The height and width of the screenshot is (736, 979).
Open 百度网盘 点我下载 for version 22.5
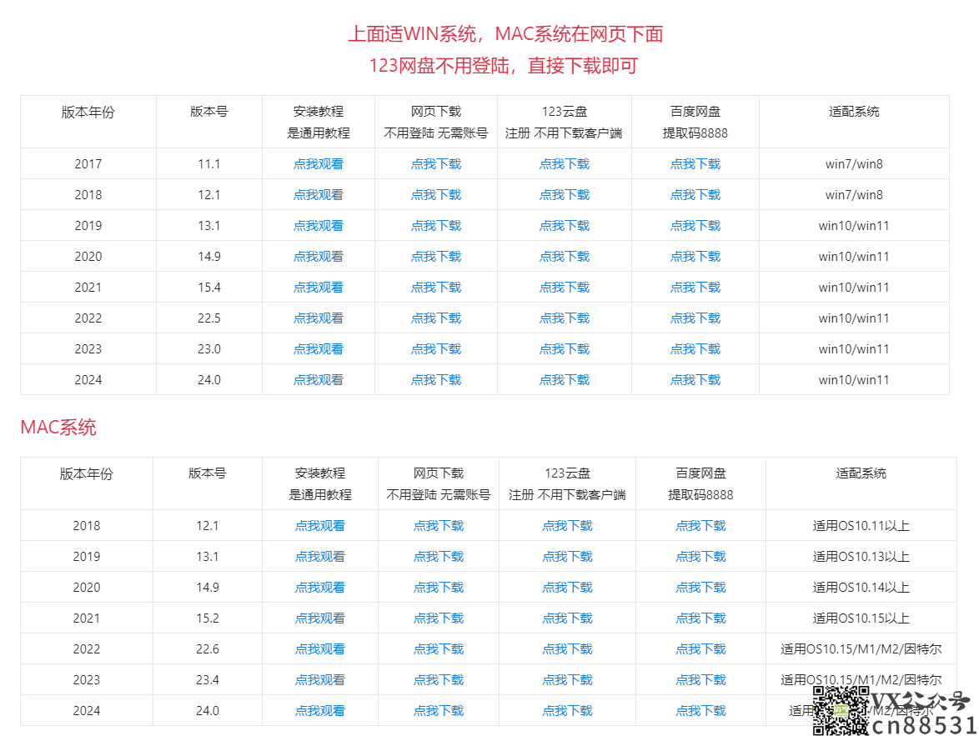(x=695, y=318)
